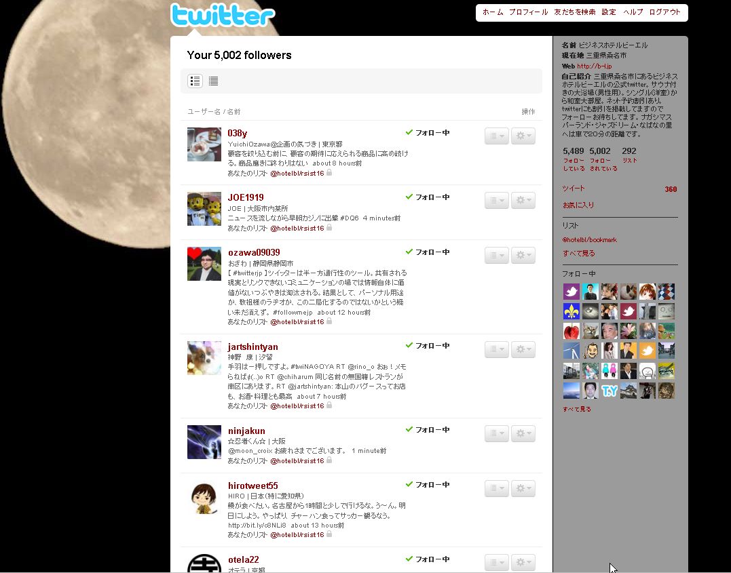
Task: Click @moon_croix mention in ninjakun tweet
Action: pyautogui.click(x=250, y=450)
